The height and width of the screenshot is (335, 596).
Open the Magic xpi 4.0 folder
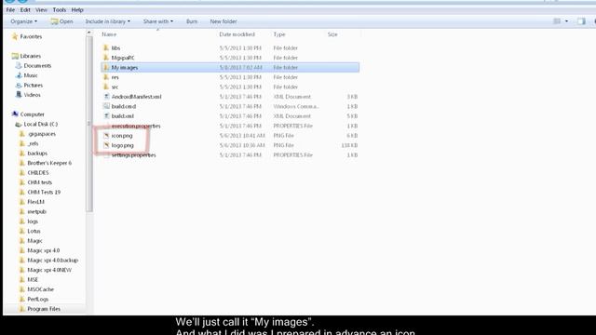(44, 250)
